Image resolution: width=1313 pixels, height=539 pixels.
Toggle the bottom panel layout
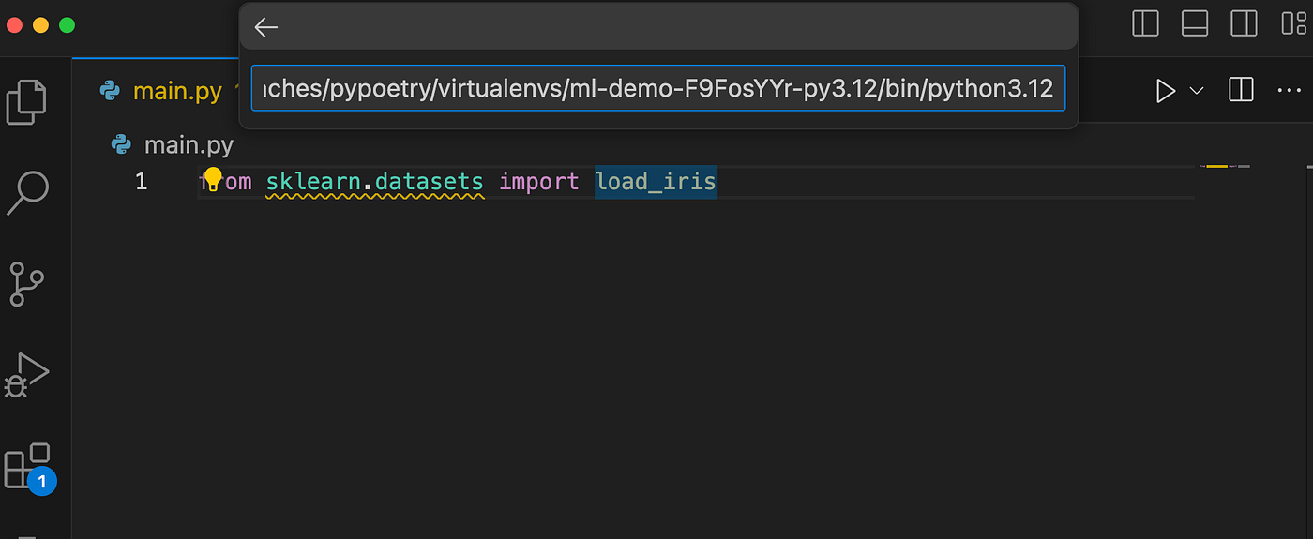point(1194,23)
